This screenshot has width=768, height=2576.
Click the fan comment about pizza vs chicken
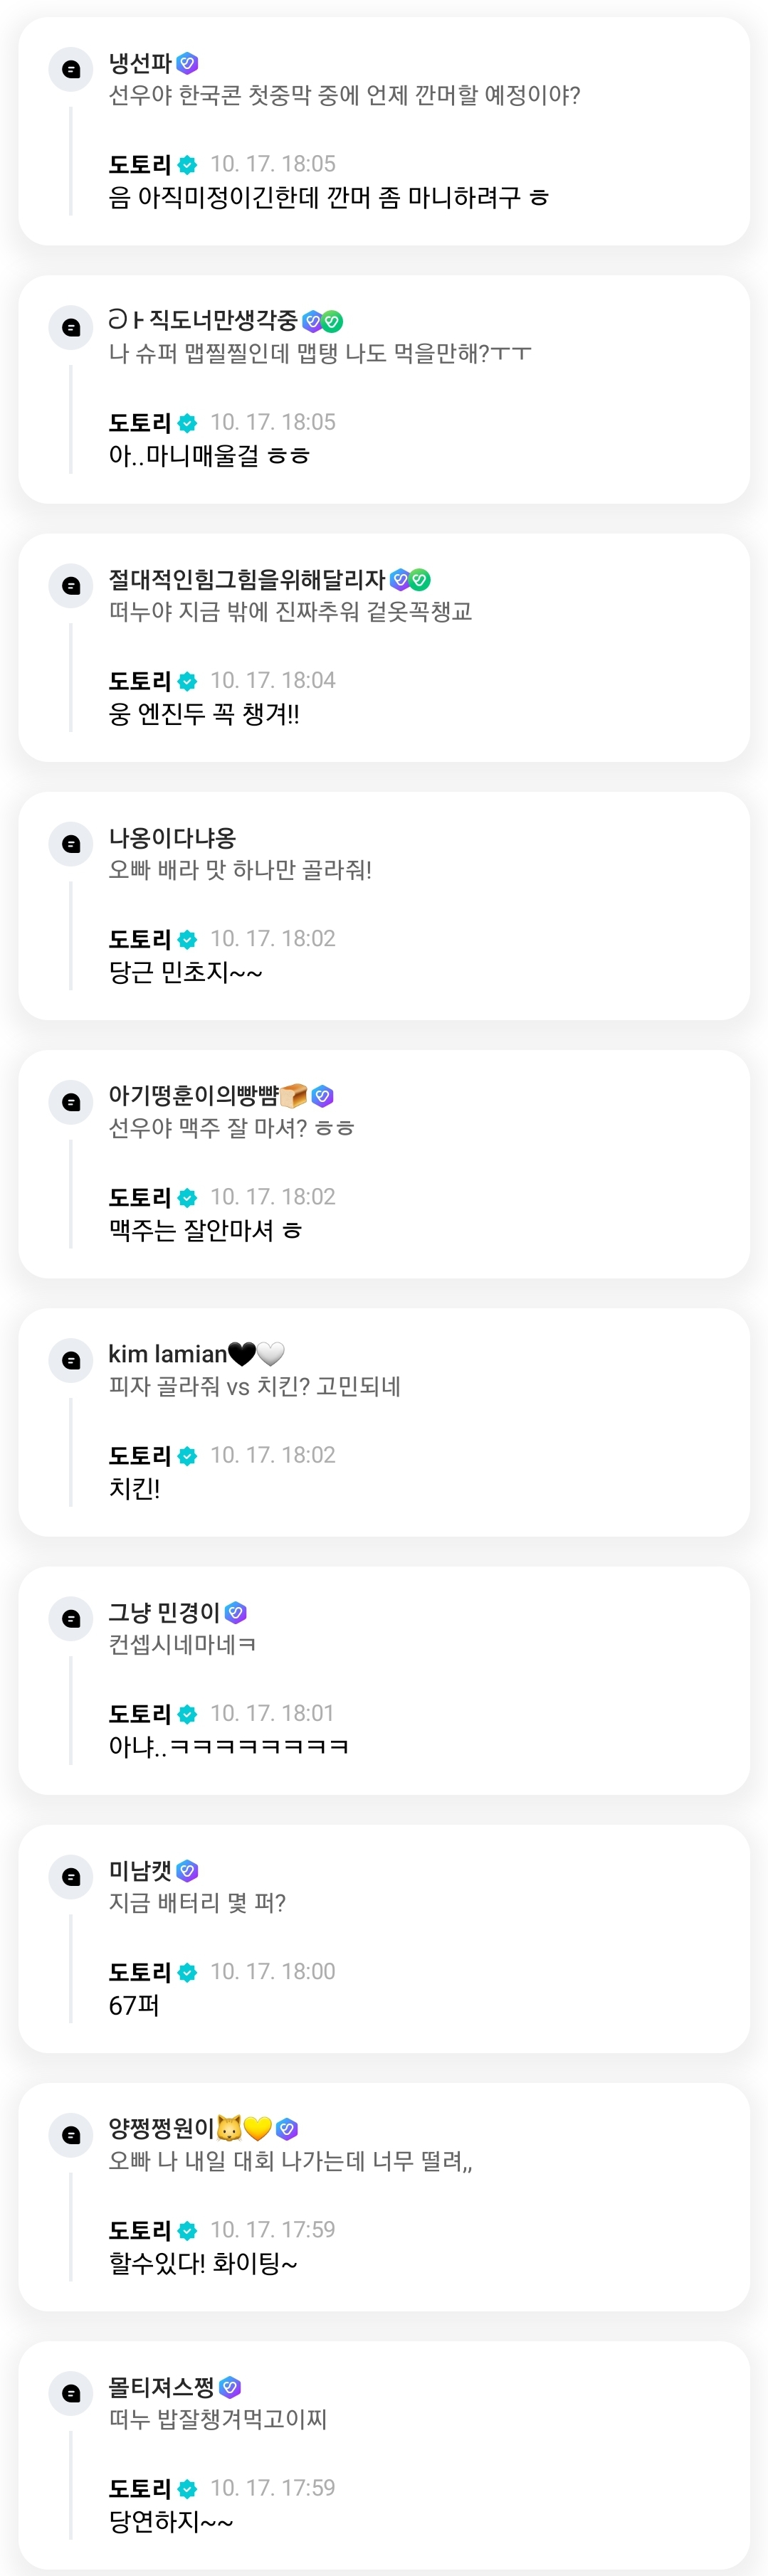254,1387
